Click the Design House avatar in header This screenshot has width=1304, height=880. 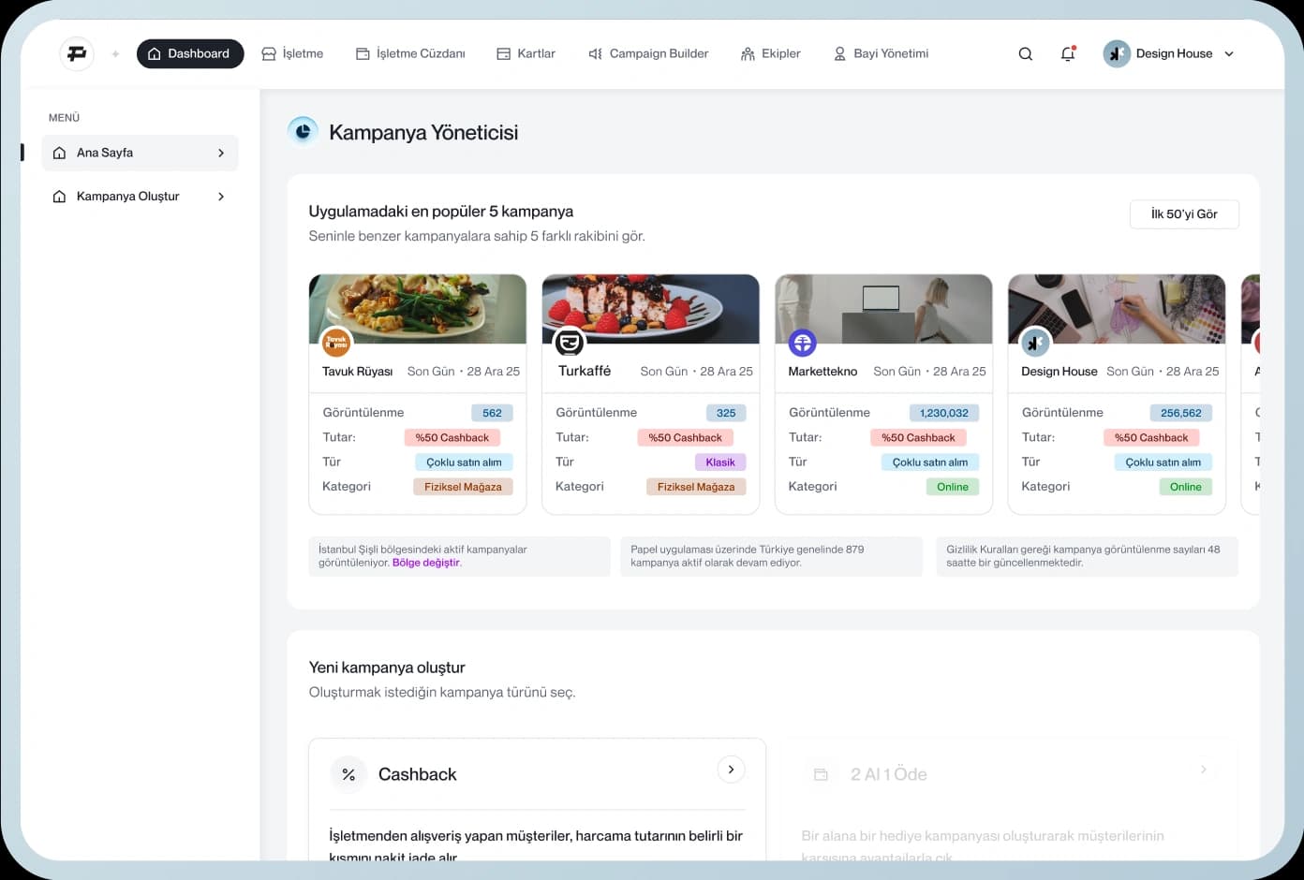coord(1116,54)
